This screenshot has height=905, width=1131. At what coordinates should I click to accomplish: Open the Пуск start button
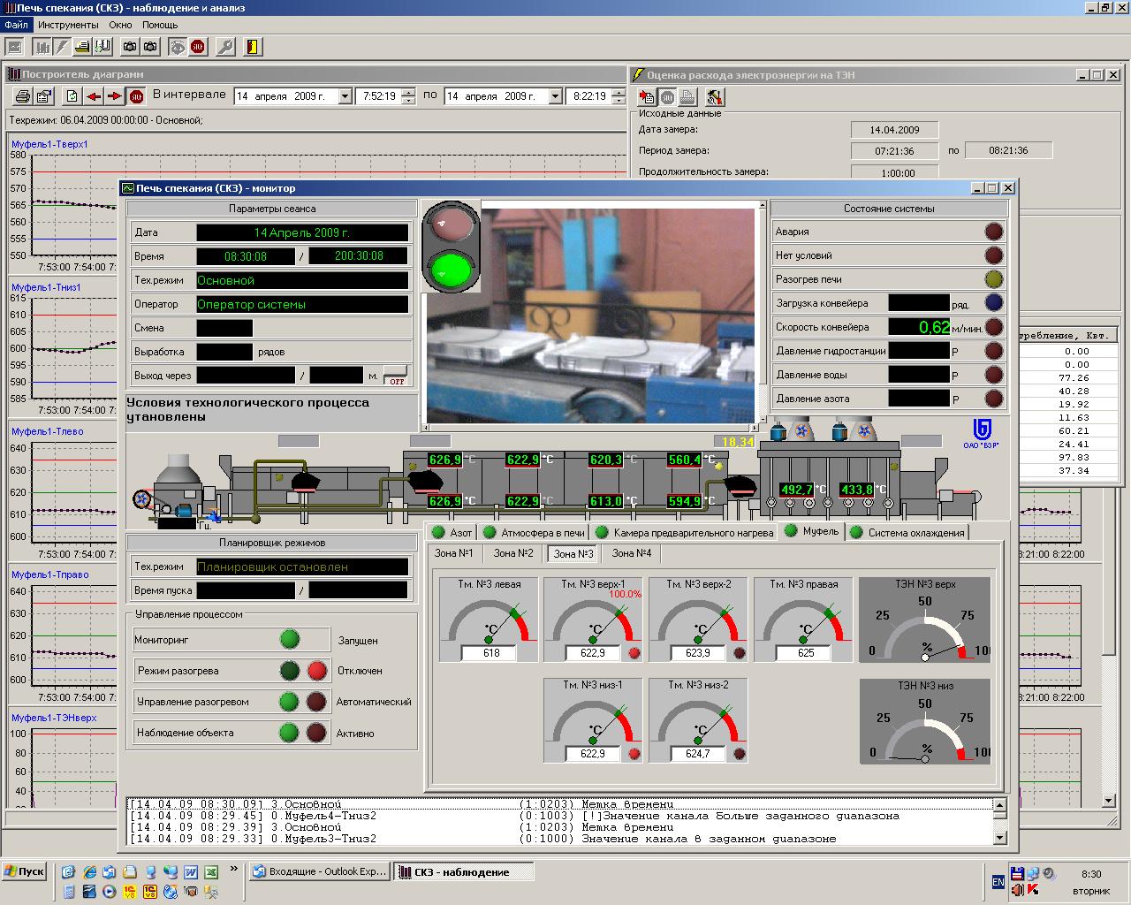pos(24,871)
